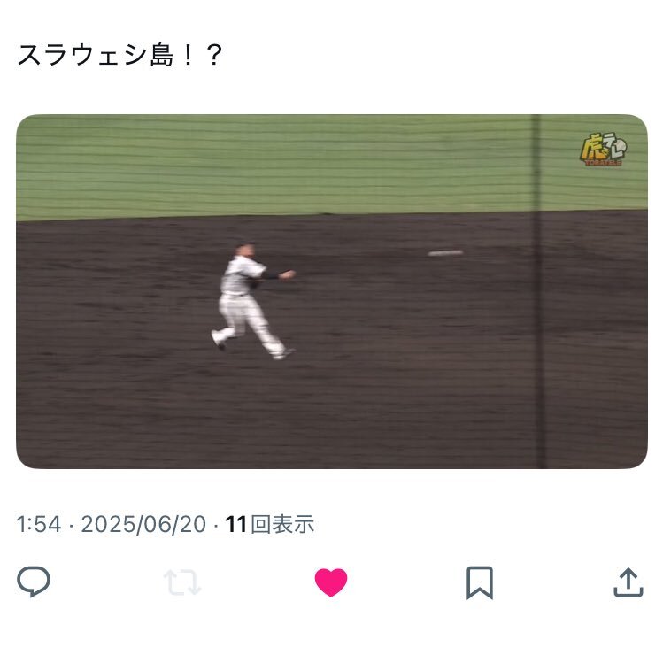Click the fielder throwing in the video

tap(253, 301)
